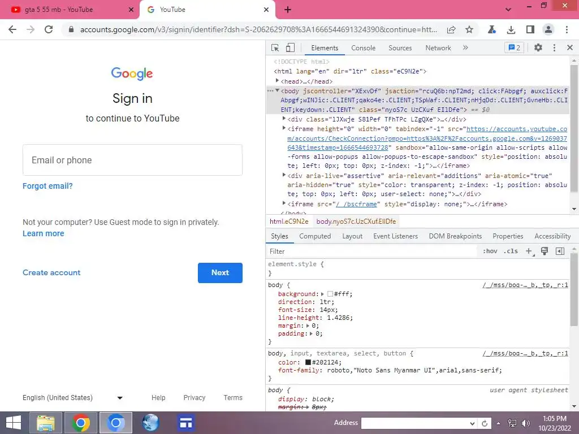Screen dimensions: 579x434
Task: Switch to DevTools Sources tab
Action: [x=400, y=48]
